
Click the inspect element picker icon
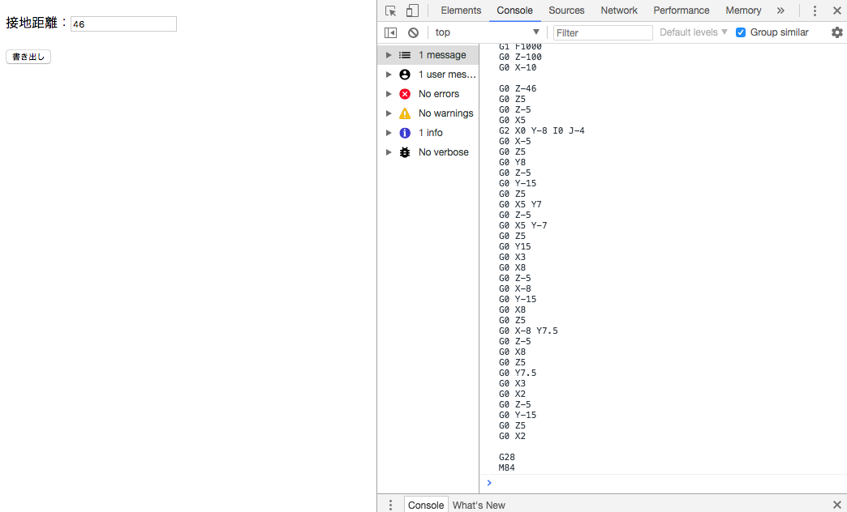391,11
